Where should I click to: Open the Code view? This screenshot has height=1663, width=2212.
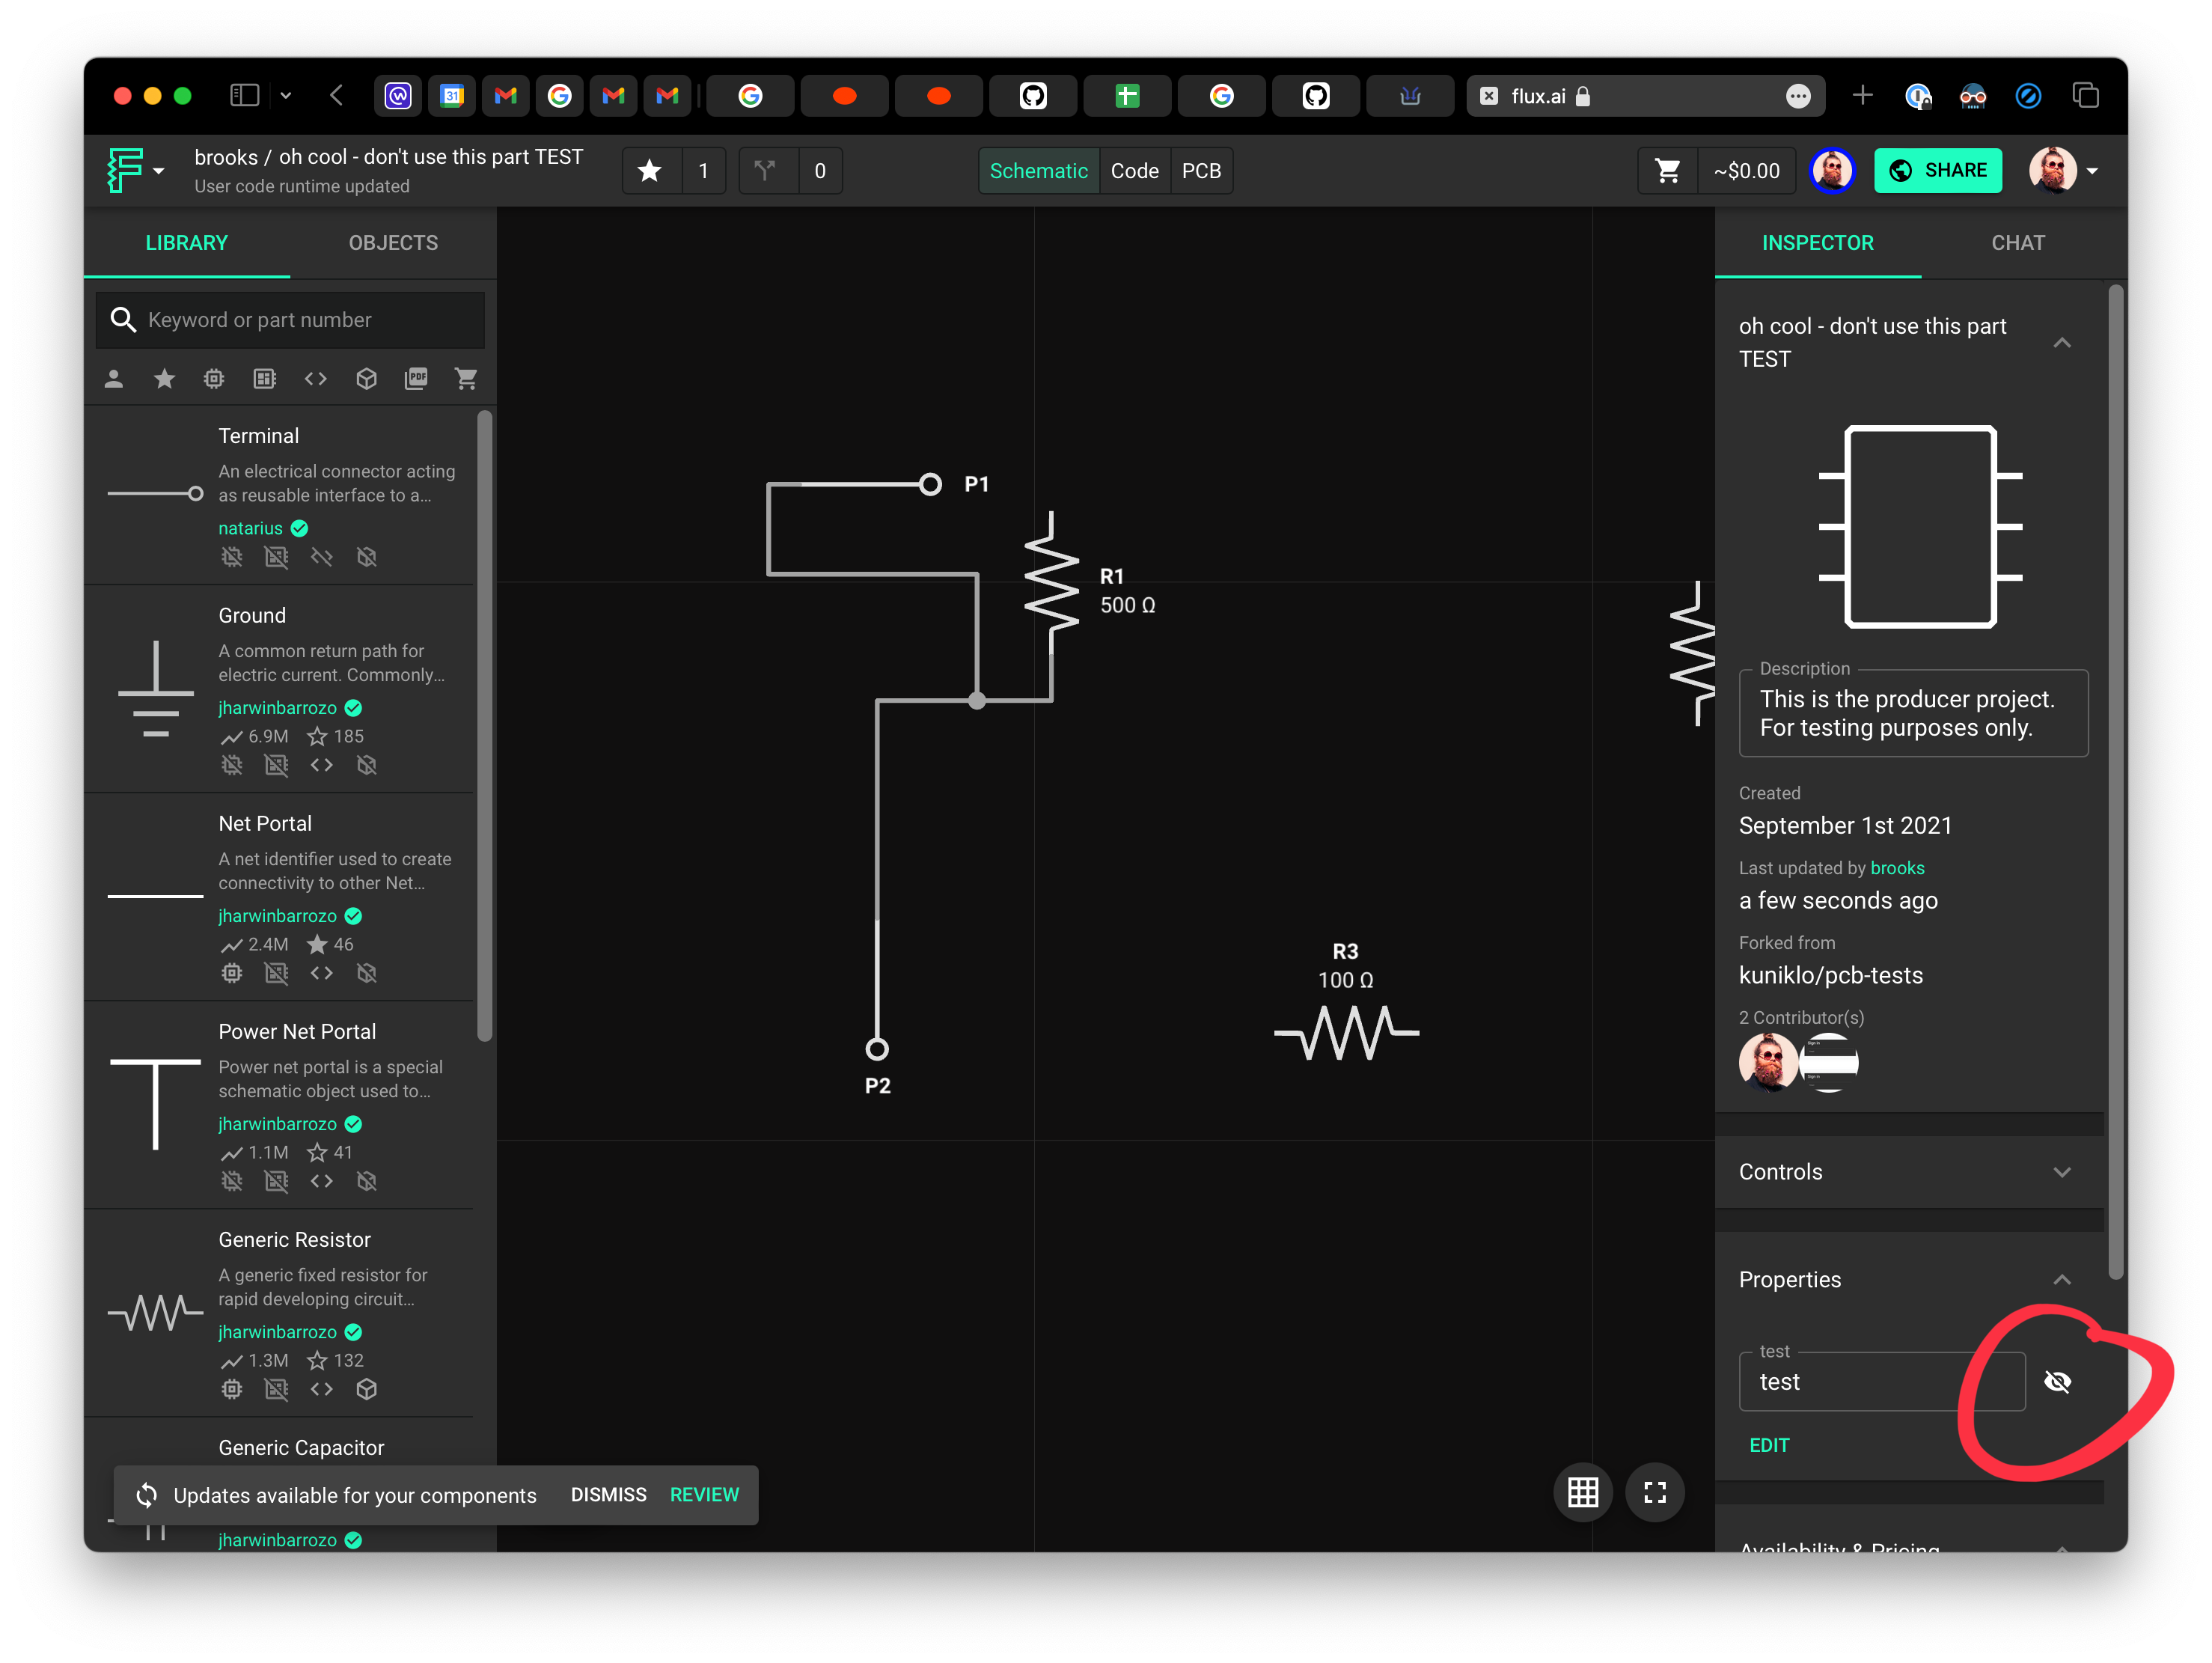coord(1134,171)
